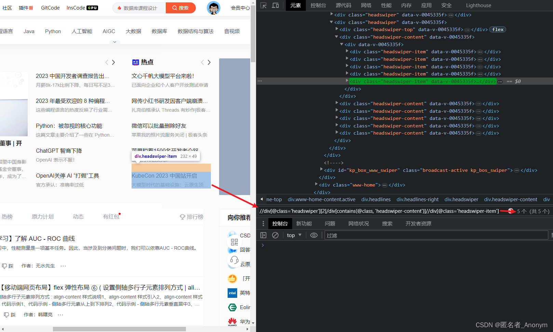Collapse the div data-v-0045335f node
Image resolution: width=553 pixels, height=332 pixels.
pyautogui.click(x=342, y=44)
